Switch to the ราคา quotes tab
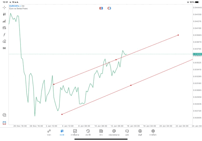This screenshot has height=141, width=202. coord(49,132)
